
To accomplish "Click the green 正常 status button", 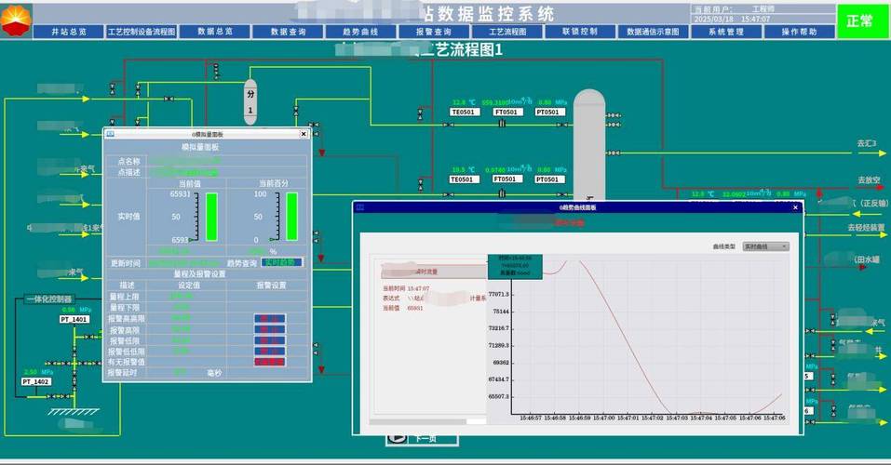I will tap(859, 21).
